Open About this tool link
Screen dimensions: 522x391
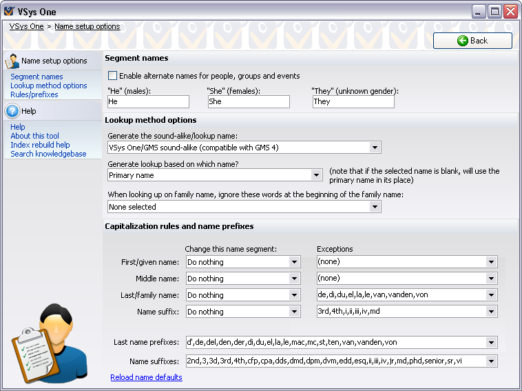point(34,136)
